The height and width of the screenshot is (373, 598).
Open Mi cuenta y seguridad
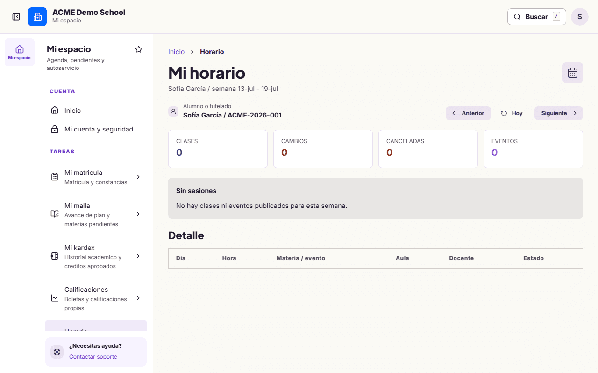(x=96, y=129)
